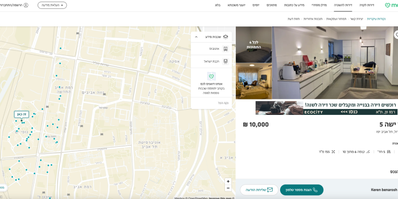The width and height of the screenshot is (398, 199).
Task: Zoom in the map with the plus button
Action: pyautogui.click(x=228, y=182)
